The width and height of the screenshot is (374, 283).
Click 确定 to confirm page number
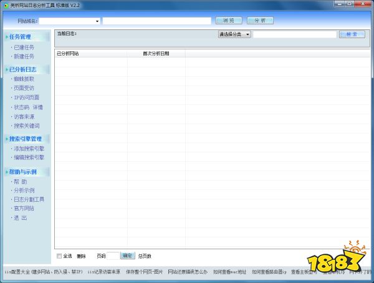click(127, 256)
